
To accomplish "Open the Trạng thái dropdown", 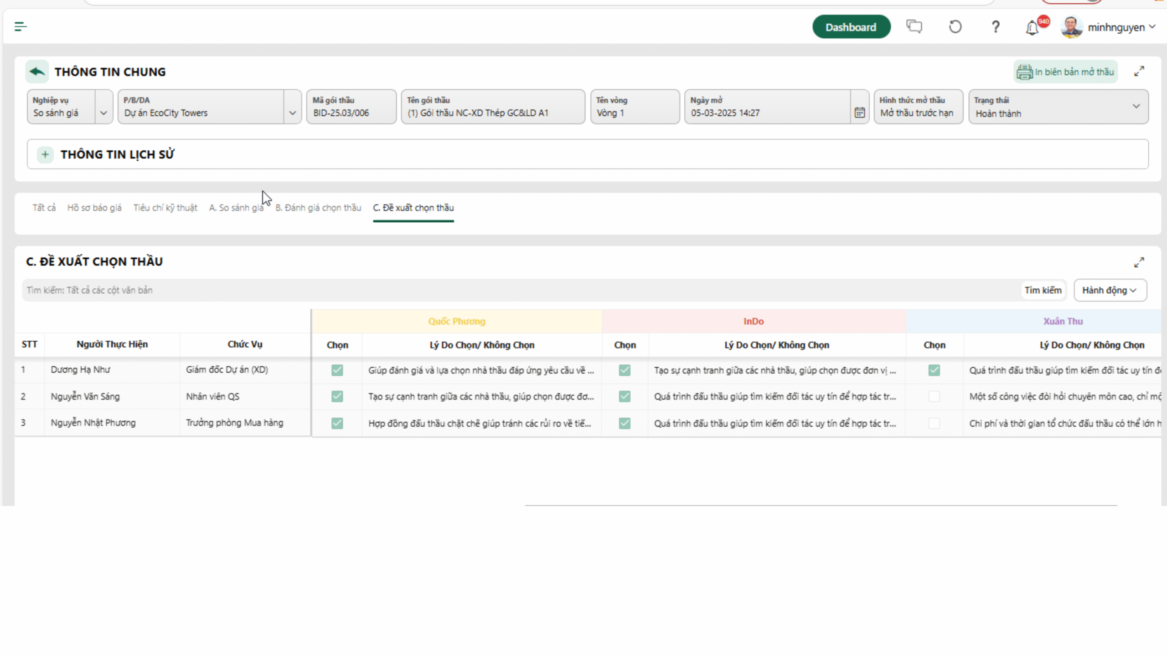I will click(1136, 106).
